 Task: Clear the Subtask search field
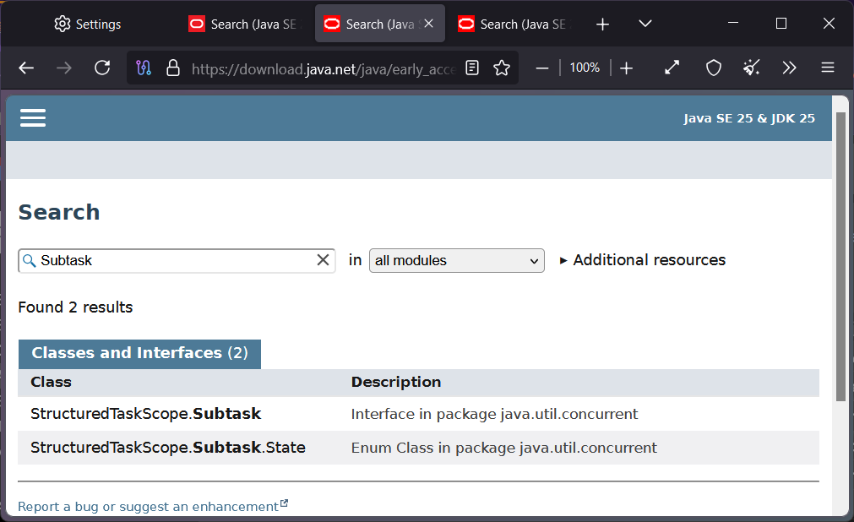point(323,260)
